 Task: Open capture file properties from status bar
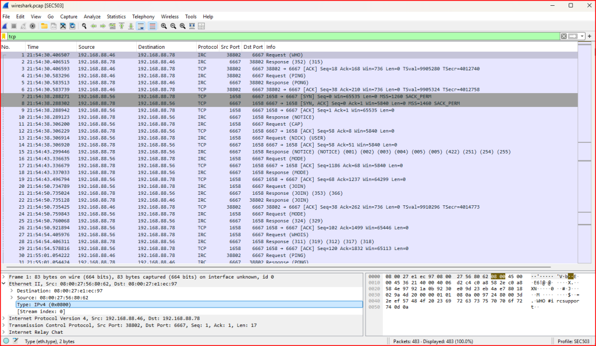16,341
